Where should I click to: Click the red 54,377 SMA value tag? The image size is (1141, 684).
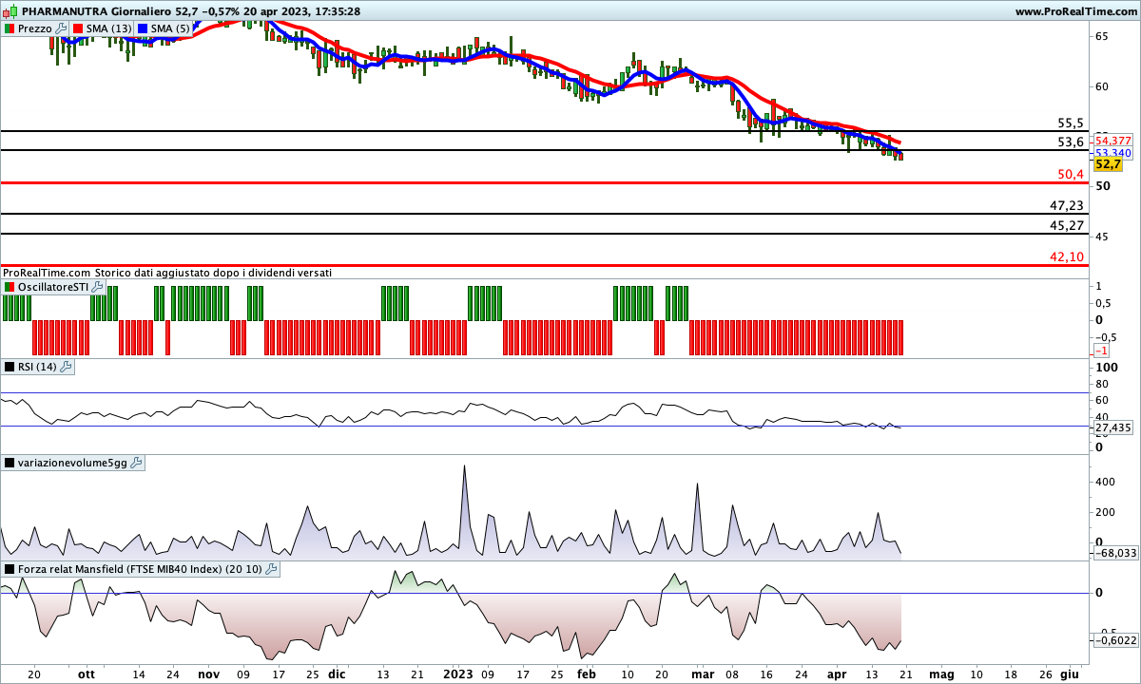[x=1113, y=141]
